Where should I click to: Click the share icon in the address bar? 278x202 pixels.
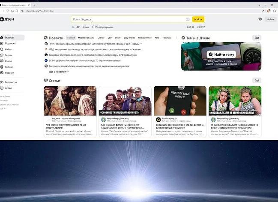[x=263, y=11]
